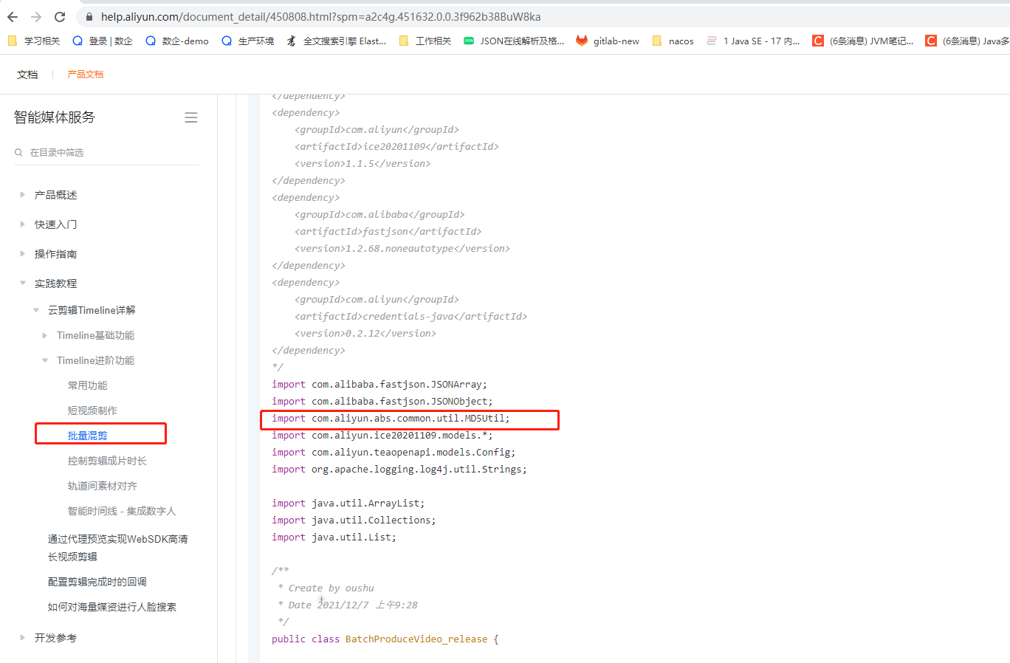Click the Date 2021/12/7 comment line
Viewport: 1010px width, 663px height.
(x=348, y=605)
